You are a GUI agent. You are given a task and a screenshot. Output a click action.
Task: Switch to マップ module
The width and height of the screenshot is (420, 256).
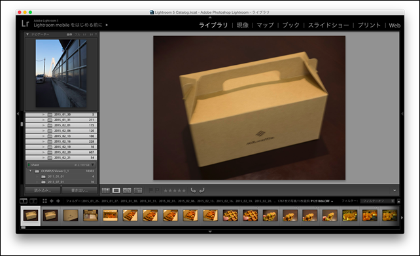point(265,25)
